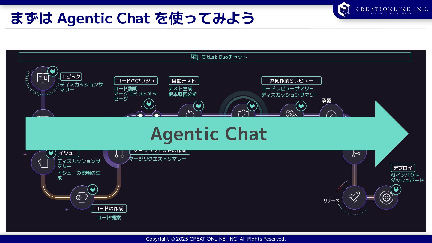Click the tanuki icon under マージコミットメッセージ

[149, 104]
